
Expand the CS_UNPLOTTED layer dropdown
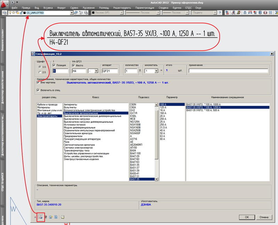[72, 13]
